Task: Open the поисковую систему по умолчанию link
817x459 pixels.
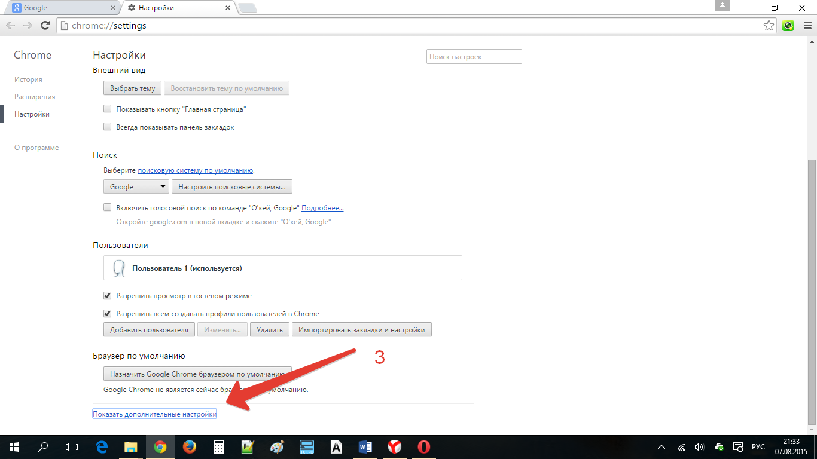Action: 196,170
